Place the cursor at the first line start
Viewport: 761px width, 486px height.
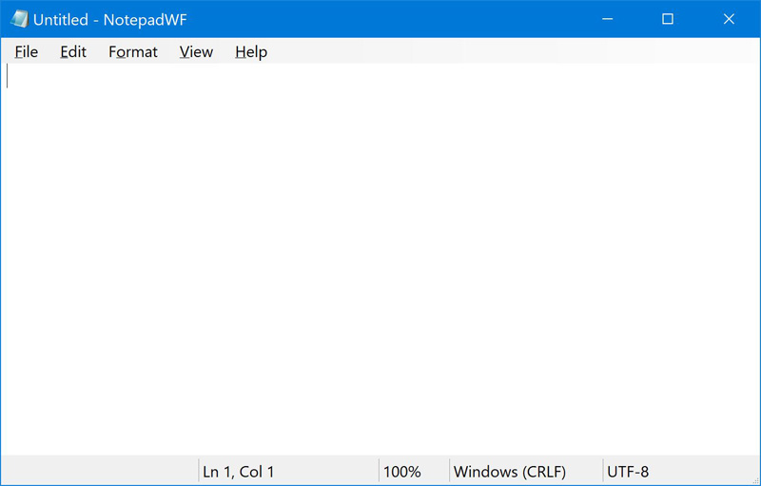coord(9,76)
